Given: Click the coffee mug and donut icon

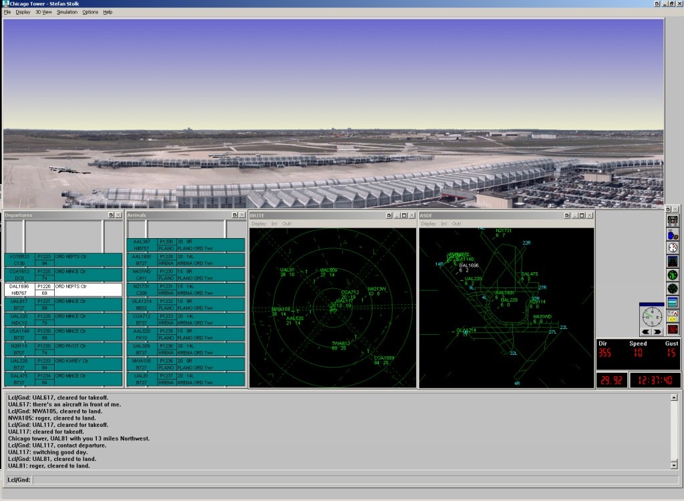Looking at the screenshot, I should (x=672, y=234).
